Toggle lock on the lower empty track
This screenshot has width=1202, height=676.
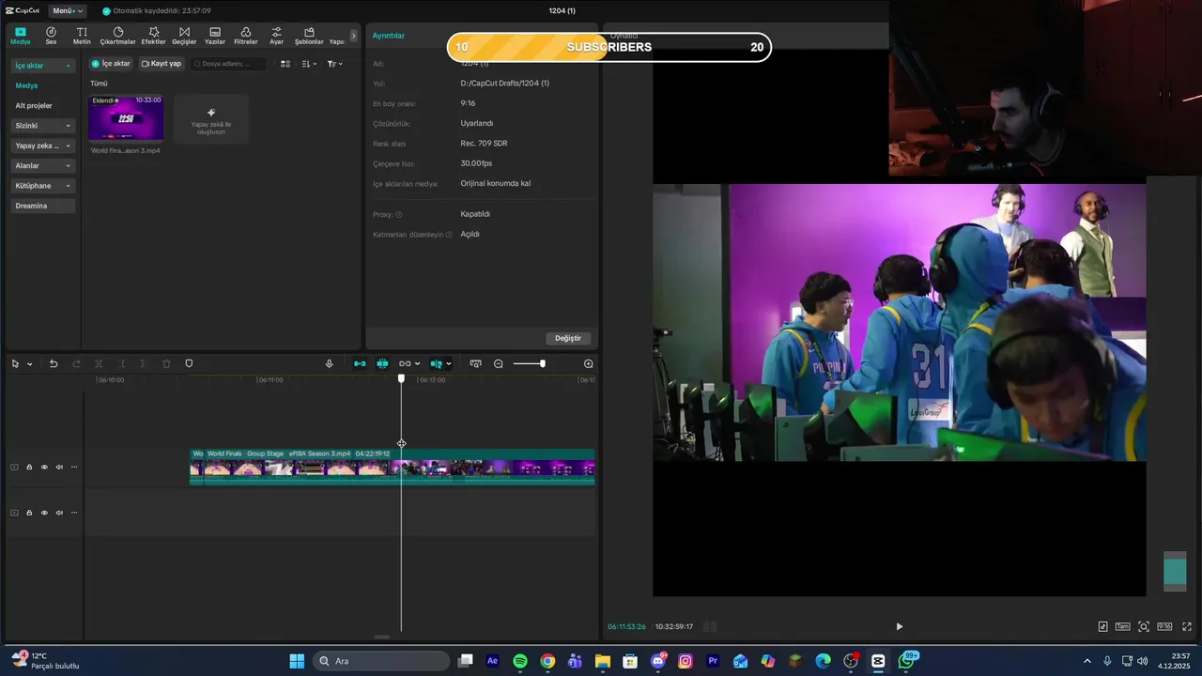point(29,513)
